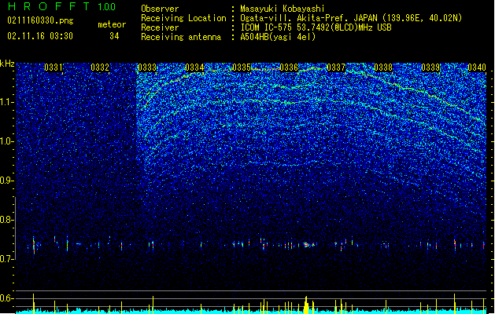Click ICOM IC-575 53.7492 receiver value
Screen dimensions: 495x314
coord(316,27)
